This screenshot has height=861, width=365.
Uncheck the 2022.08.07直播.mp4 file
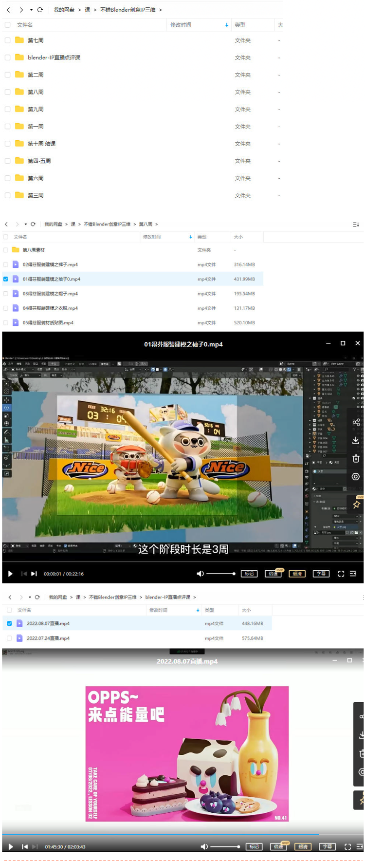9,623
